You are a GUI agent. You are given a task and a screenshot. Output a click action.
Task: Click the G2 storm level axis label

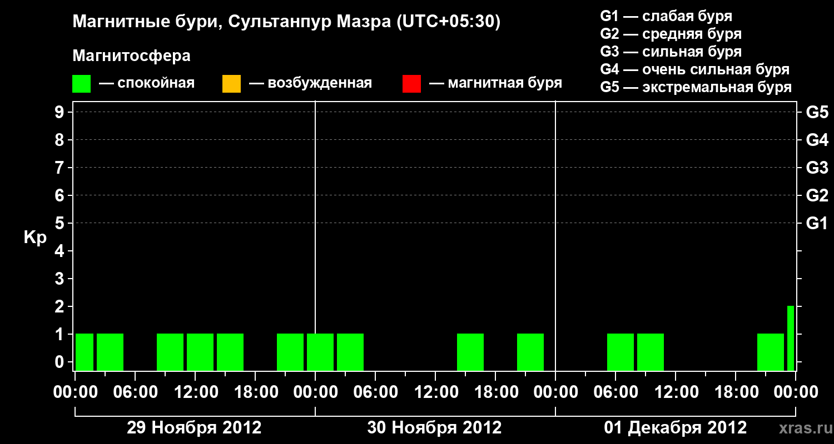pos(817,195)
